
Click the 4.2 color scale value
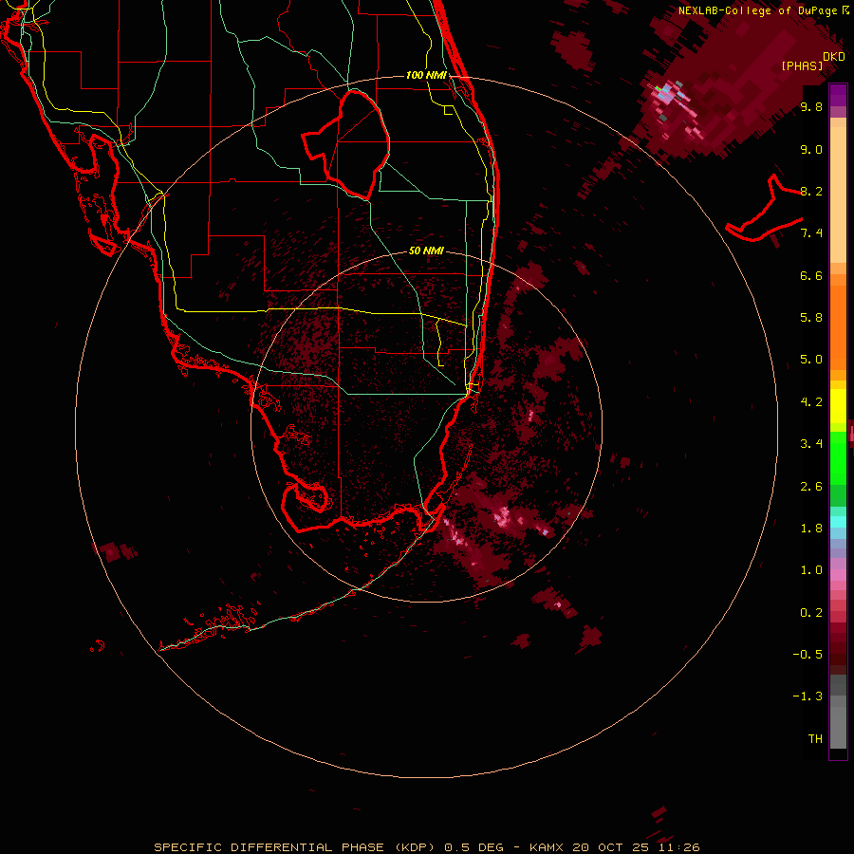click(x=811, y=402)
